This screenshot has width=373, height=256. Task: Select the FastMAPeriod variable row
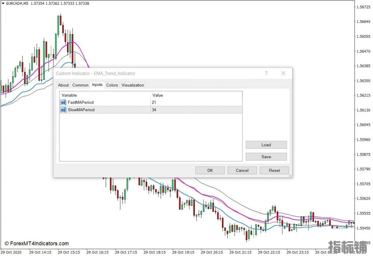pyautogui.click(x=151, y=102)
